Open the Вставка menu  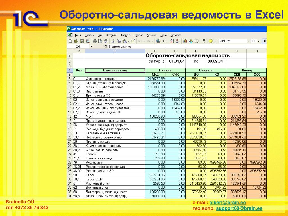(x=111, y=35)
